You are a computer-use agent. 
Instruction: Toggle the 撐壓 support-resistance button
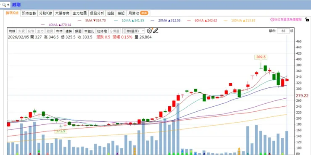(78, 31)
